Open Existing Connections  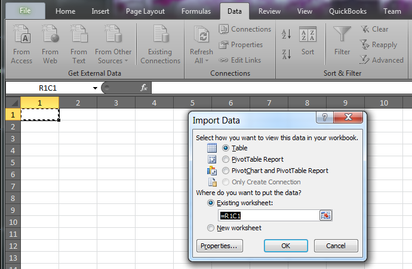(x=160, y=45)
